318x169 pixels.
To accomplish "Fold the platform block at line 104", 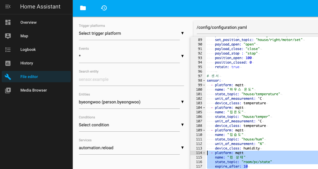I will coord(204,108).
